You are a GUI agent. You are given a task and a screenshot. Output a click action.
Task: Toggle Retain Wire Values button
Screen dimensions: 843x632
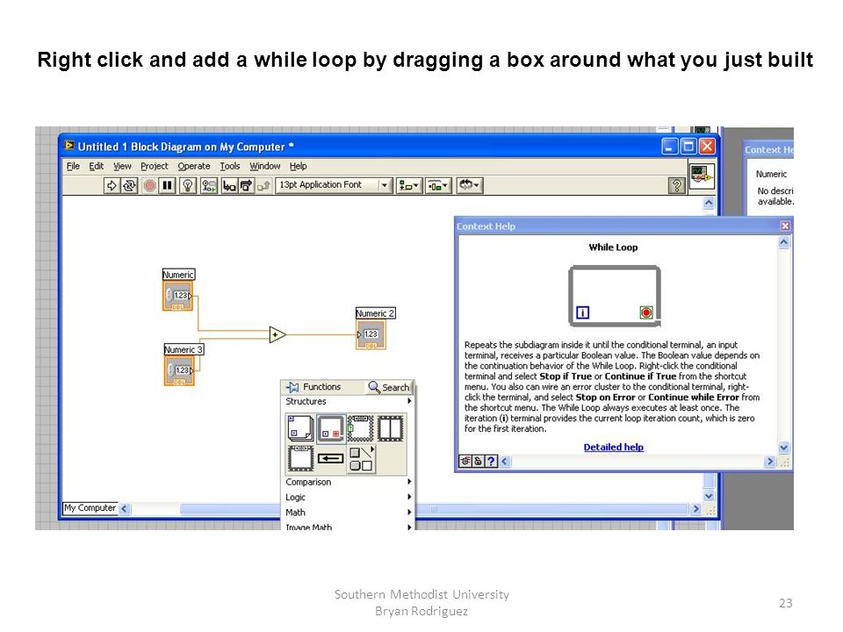[209, 186]
